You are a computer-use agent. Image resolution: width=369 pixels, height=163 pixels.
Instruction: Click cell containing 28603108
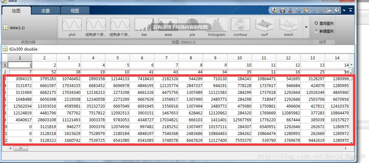44,120
